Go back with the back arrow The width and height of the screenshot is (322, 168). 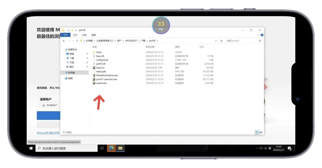pyautogui.click(x=64, y=41)
